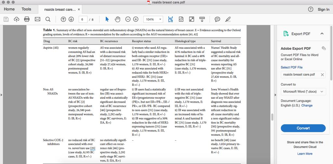Expand the left navigation pane arrow

pyautogui.click(x=2, y=95)
